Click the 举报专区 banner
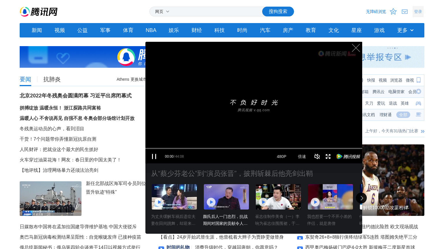 coord(393,57)
